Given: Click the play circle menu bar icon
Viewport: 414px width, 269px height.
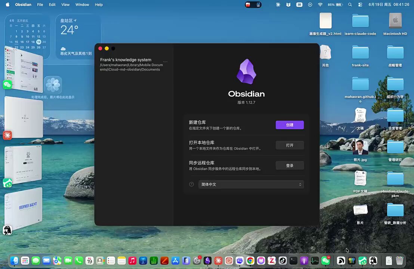Looking at the screenshot, I should pyautogui.click(x=310, y=4).
